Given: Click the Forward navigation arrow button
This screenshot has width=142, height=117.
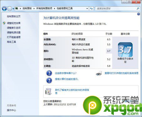Looking at the screenshot, I should 10,8.
